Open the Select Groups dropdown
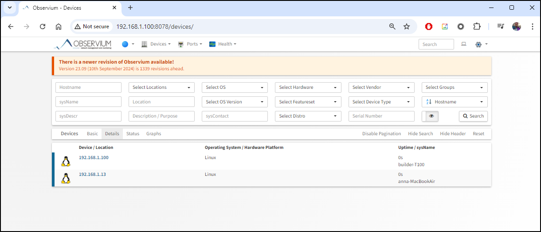Image resolution: width=541 pixels, height=232 pixels. [x=455, y=87]
